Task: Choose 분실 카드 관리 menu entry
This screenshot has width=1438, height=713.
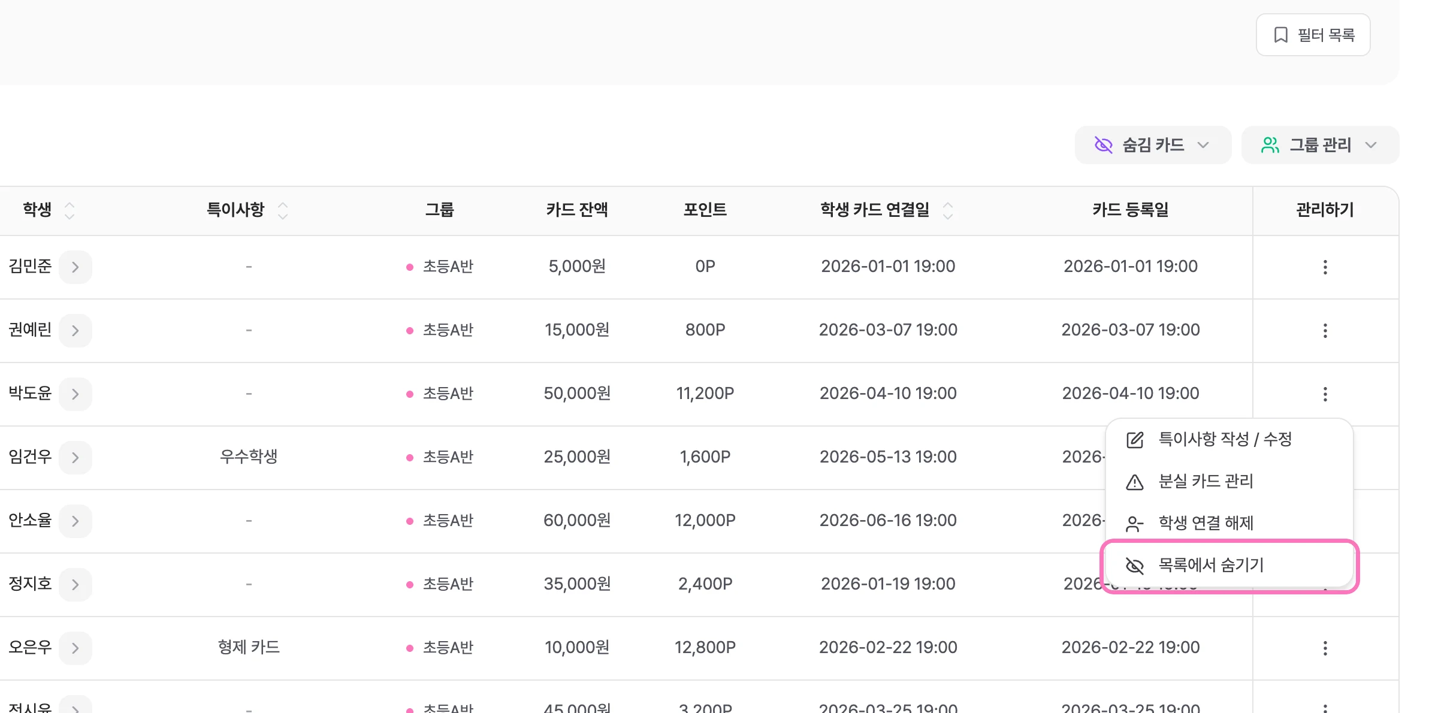Action: point(1229,482)
